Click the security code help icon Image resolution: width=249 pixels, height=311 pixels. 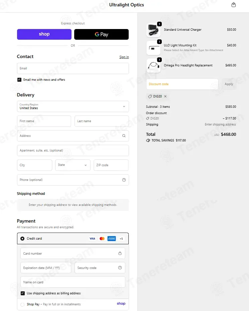click(120, 268)
